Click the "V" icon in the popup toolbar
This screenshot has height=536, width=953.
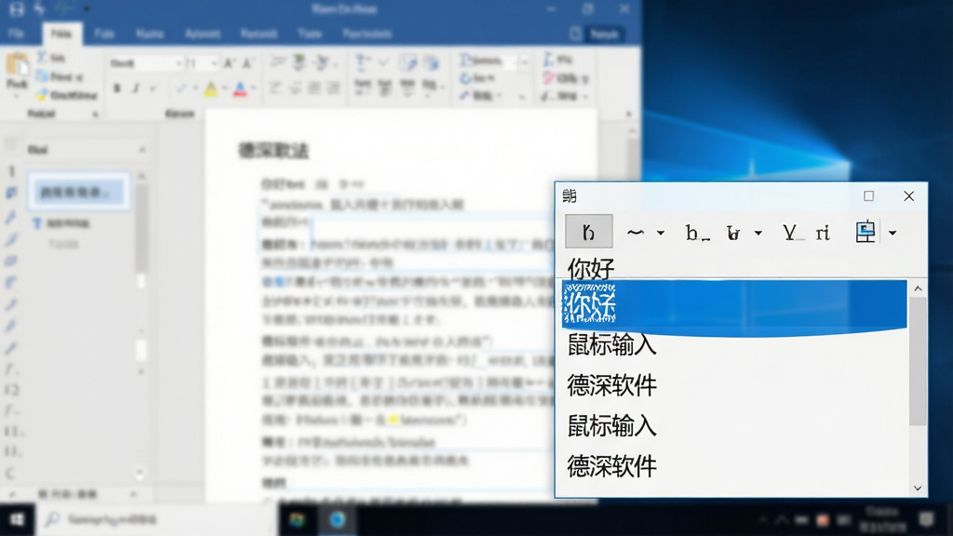coord(791,232)
